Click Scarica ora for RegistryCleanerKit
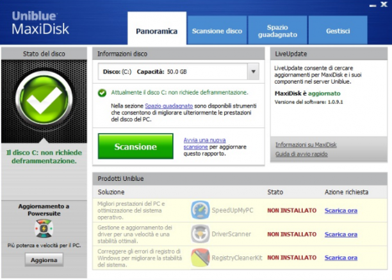 pyautogui.click(x=341, y=258)
